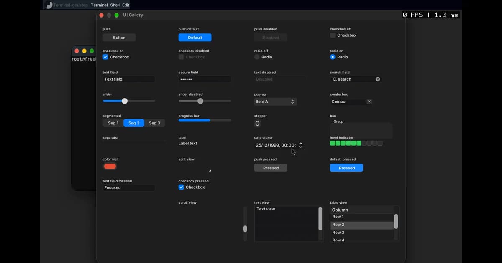Viewport: 502px width, 263px height.
Task: Select segment Seg 1
Action: pos(113,123)
